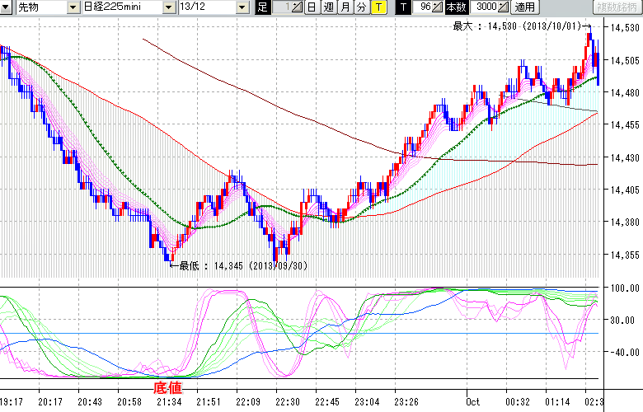Click the red 底値 bottom marker
The height and width of the screenshot is (412, 643).
pyautogui.click(x=167, y=386)
